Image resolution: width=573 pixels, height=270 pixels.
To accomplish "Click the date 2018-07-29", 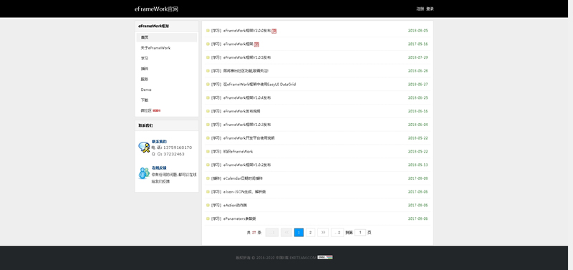I will pos(418,57).
